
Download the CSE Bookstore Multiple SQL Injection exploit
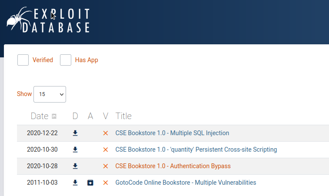75,133
